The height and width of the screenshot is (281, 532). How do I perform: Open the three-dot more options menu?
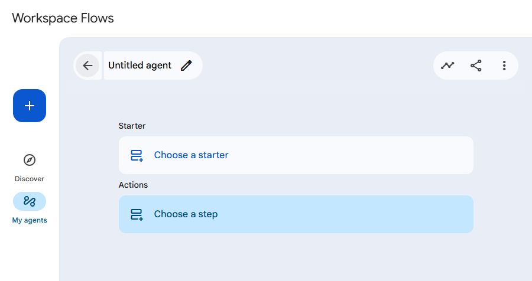pyautogui.click(x=504, y=66)
